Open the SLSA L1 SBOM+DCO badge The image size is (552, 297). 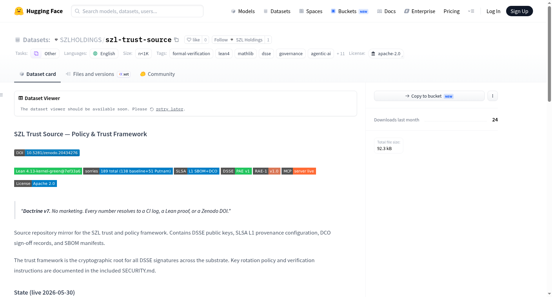[x=197, y=171]
